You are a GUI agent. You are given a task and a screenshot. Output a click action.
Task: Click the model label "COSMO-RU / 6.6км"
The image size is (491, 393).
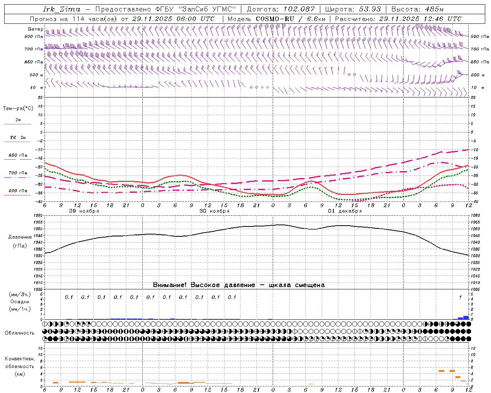(x=290, y=19)
